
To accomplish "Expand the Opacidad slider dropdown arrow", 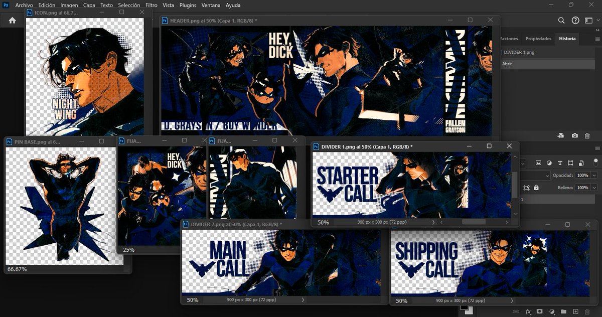I will 594,176.
